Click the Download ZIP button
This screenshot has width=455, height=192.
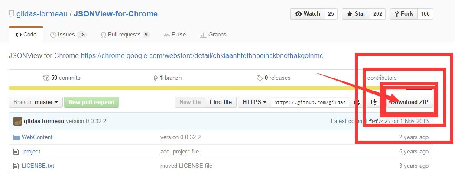pyautogui.click(x=409, y=102)
